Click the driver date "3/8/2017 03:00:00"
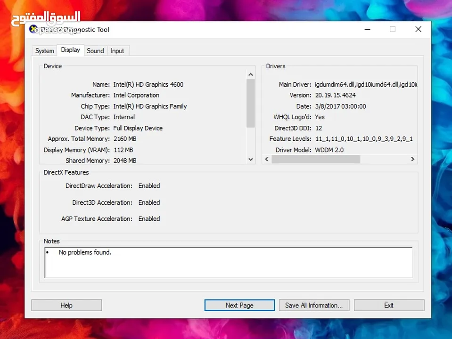Image resolution: width=452 pixels, height=339 pixels. tap(340, 106)
